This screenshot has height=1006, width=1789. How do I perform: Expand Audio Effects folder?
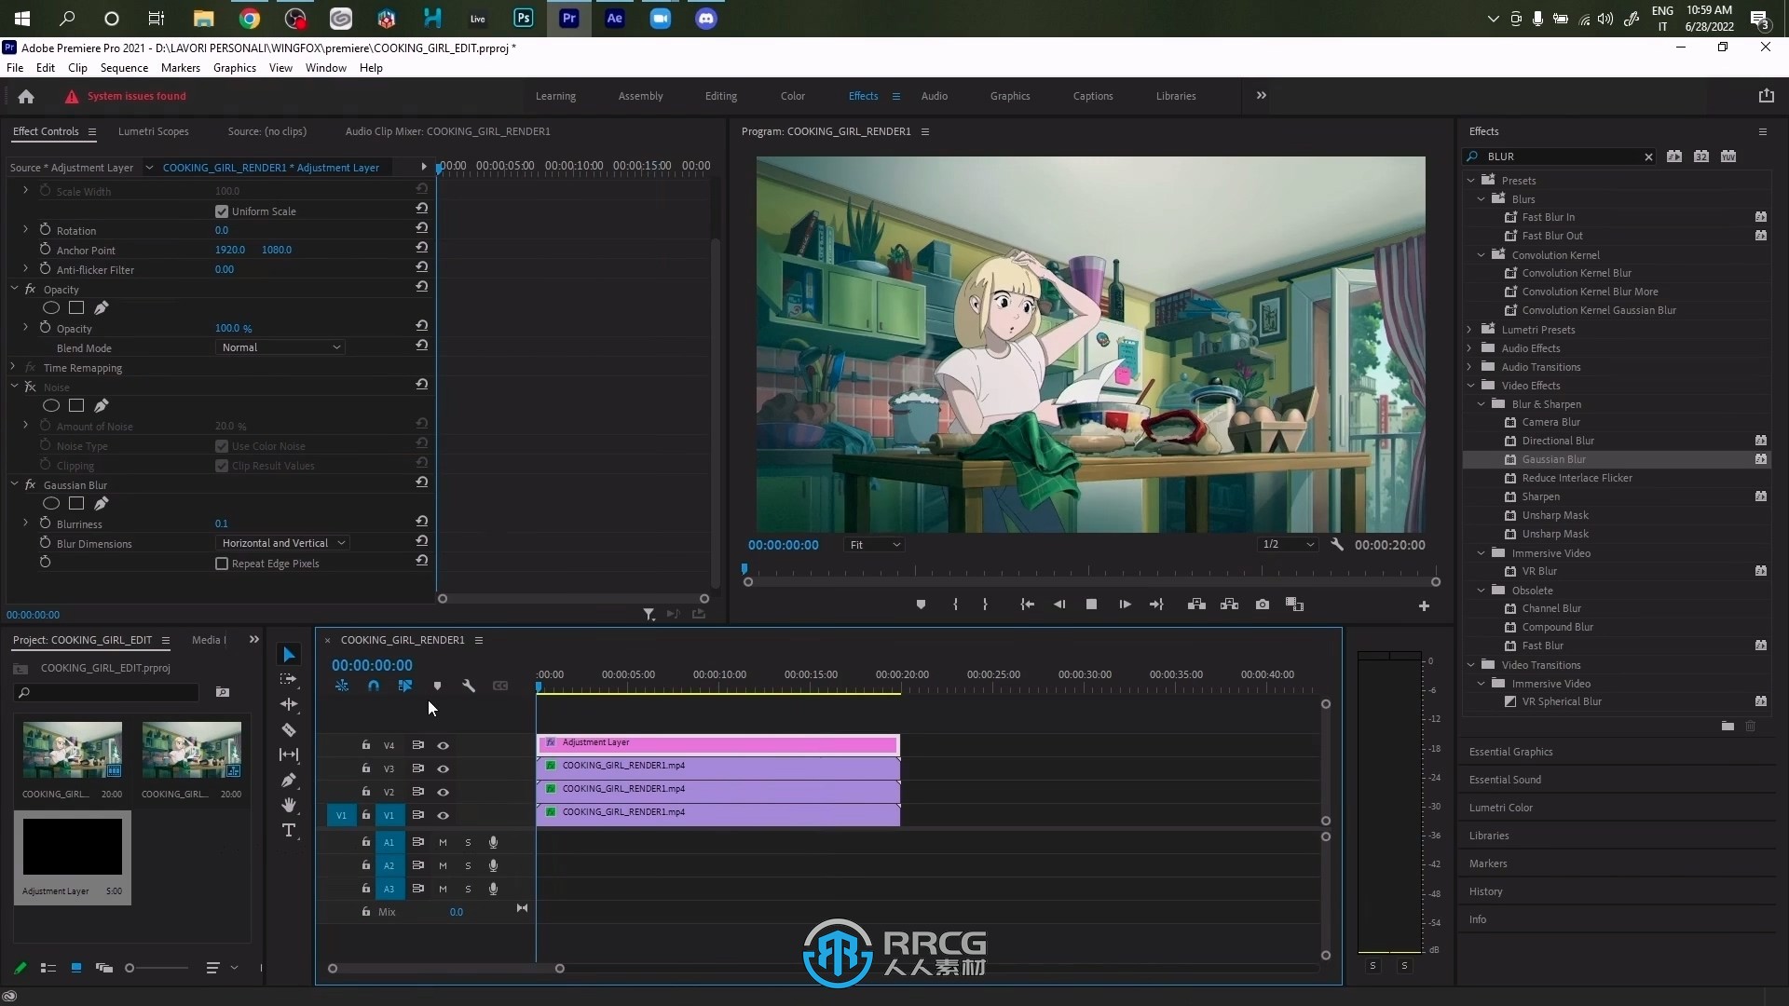click(1470, 348)
